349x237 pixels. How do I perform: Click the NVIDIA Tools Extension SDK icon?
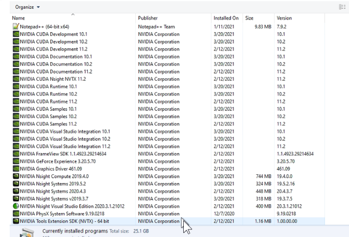tap(16, 221)
